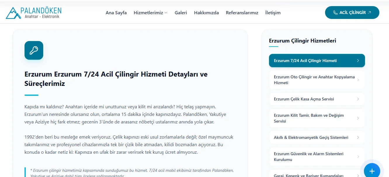389x177 pixels.
Task: Click the Hizmetlerimiz dropdown chevron arrow
Action: click(x=166, y=13)
